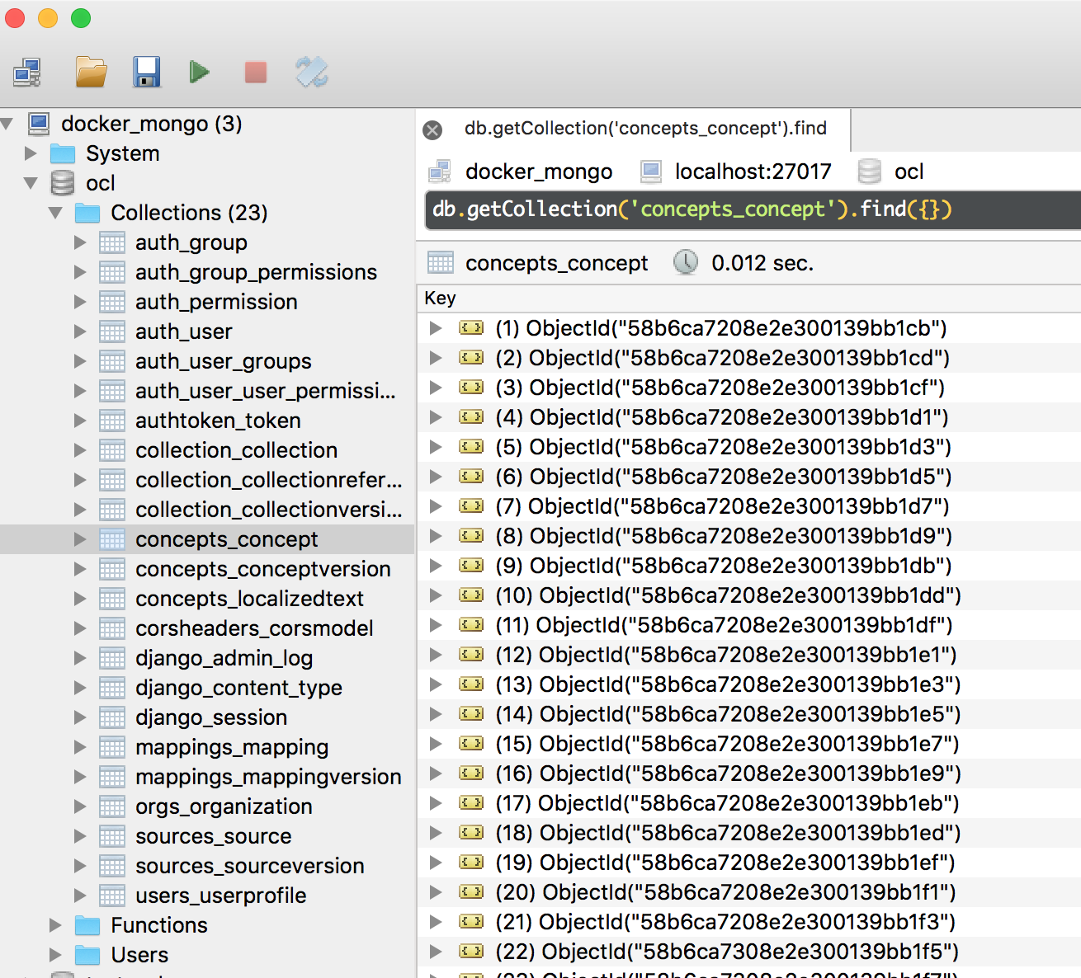Select the concepts_conceptversion collection
This screenshot has height=978, width=1081.
tap(262, 569)
